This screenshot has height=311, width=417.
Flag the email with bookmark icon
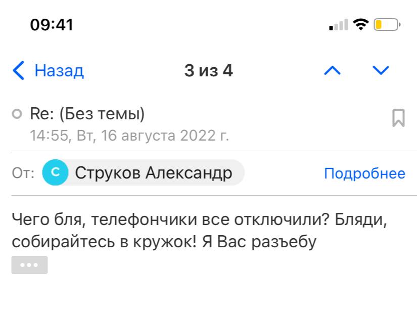[x=398, y=118]
